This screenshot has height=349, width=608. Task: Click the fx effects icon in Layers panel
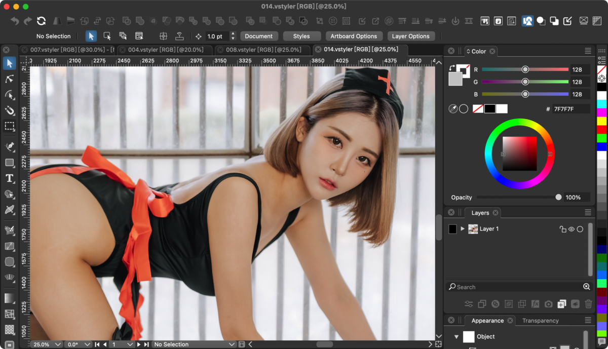[x=535, y=304]
